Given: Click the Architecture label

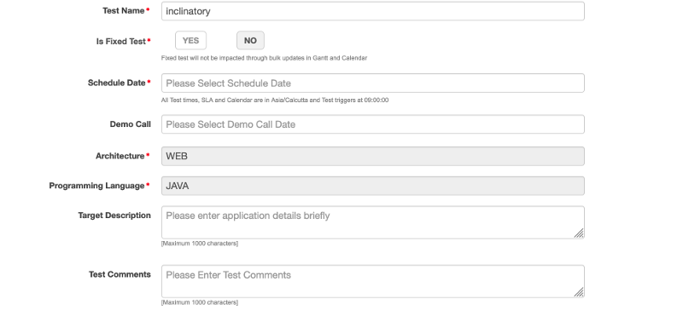Looking at the screenshot, I should click(x=120, y=156).
